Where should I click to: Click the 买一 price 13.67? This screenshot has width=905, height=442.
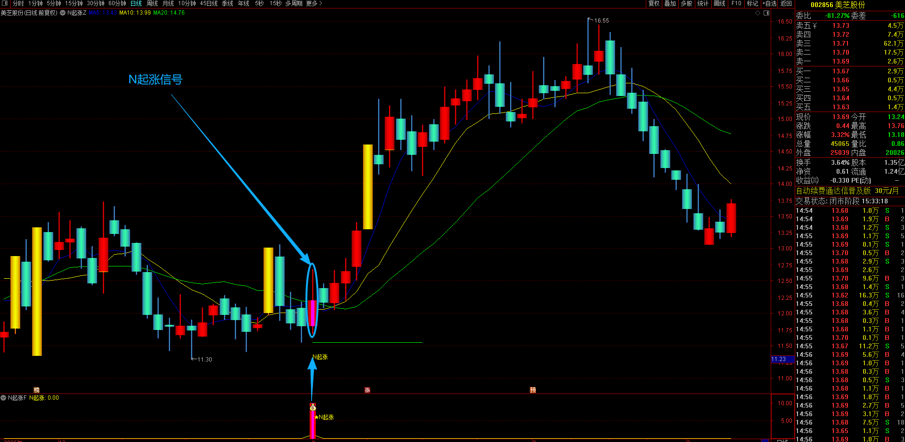841,71
